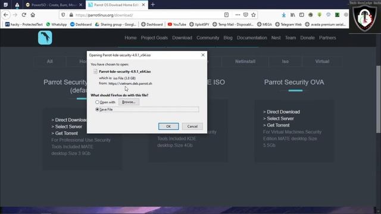Reload the page with the refresh icon

[x=24, y=15]
